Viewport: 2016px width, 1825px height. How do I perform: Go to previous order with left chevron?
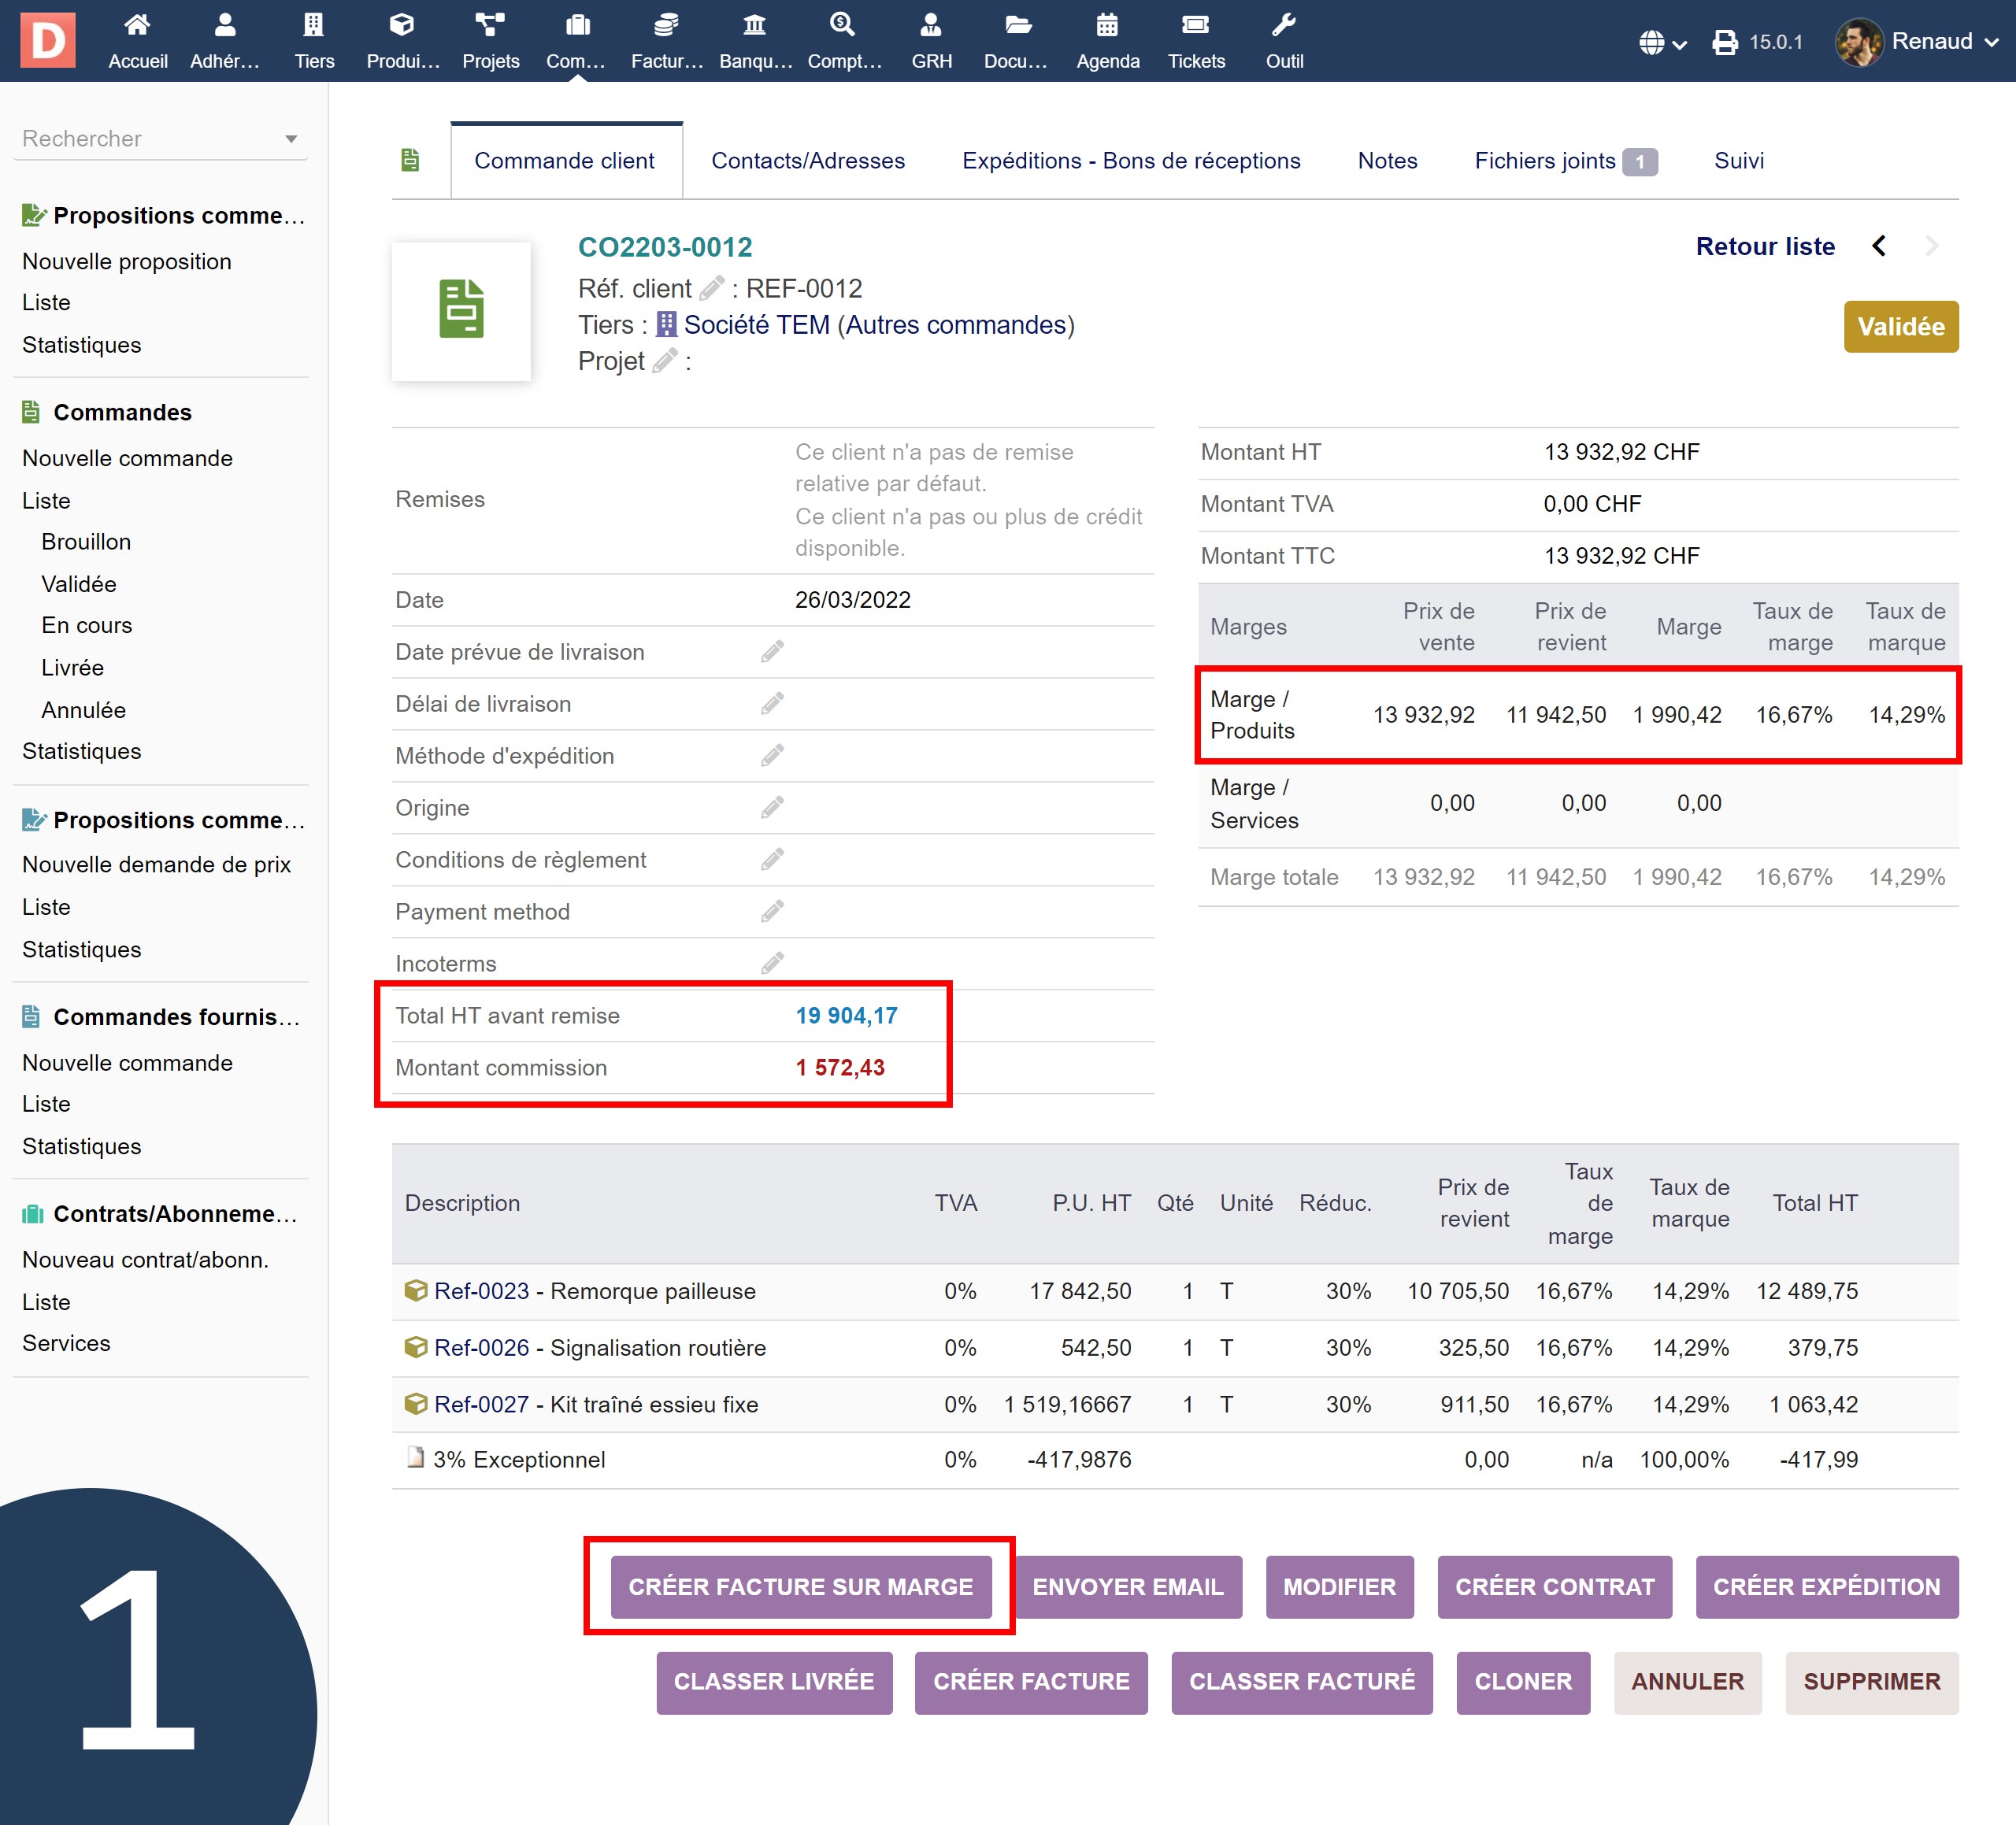(1879, 246)
